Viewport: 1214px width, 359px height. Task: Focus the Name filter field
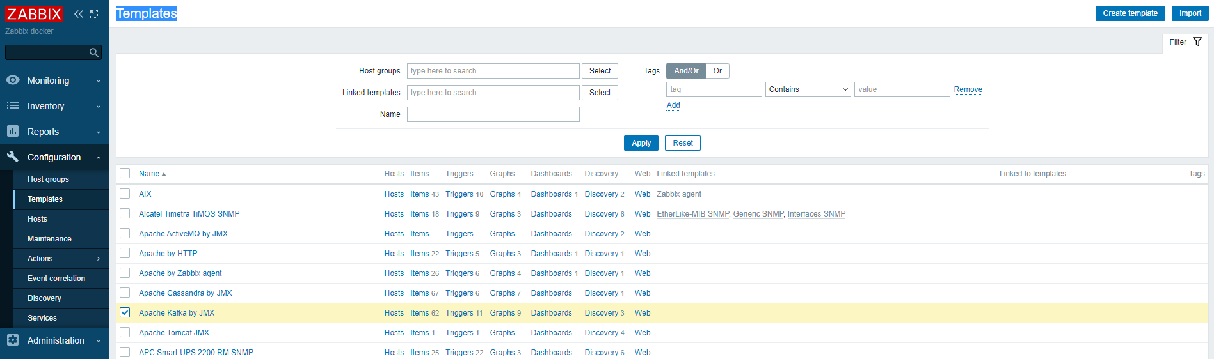click(x=493, y=114)
